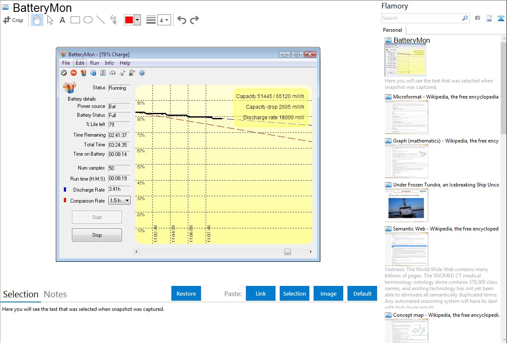
Task: Undo the last annotation
Action: tap(182, 20)
